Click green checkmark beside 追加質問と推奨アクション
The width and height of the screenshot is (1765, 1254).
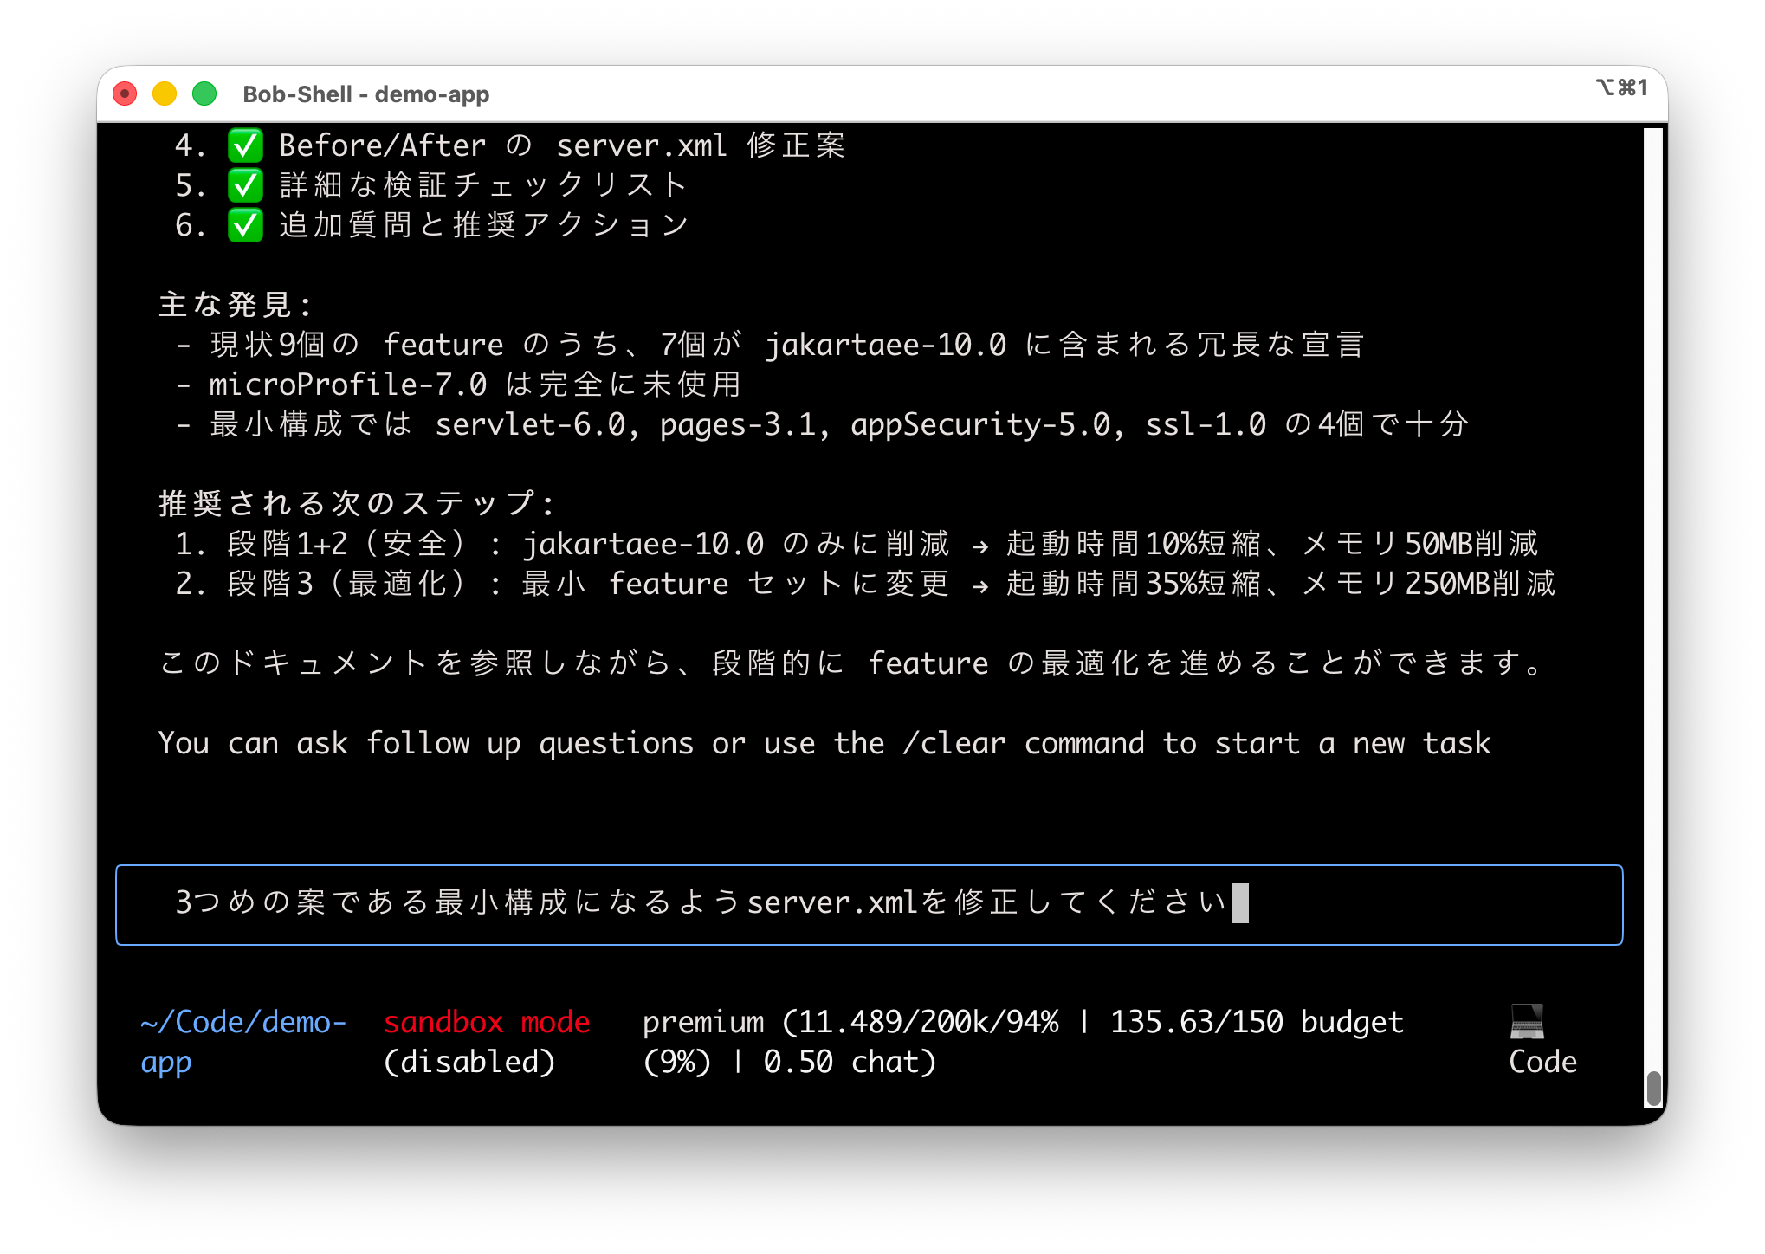[245, 225]
